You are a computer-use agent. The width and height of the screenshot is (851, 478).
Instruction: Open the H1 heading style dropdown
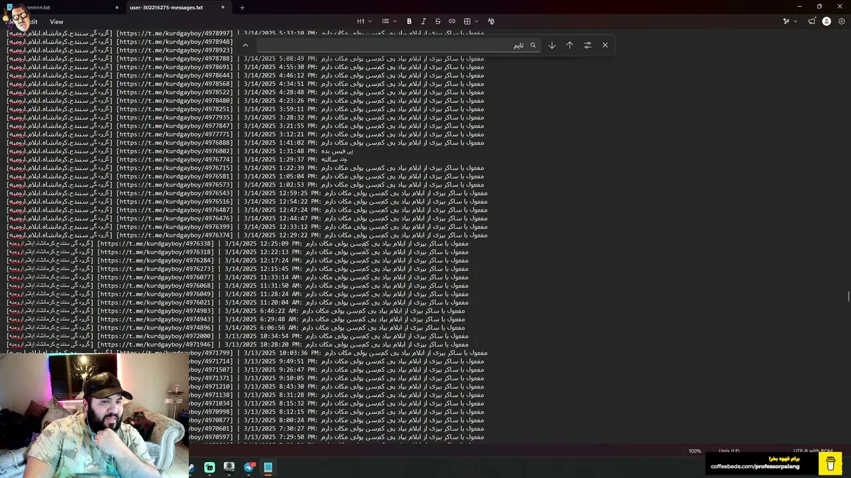(364, 21)
